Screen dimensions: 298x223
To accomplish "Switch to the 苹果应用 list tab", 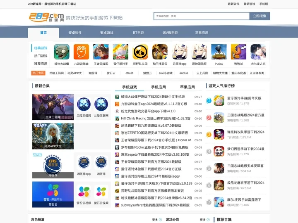I will pyautogui.click(x=187, y=87).
